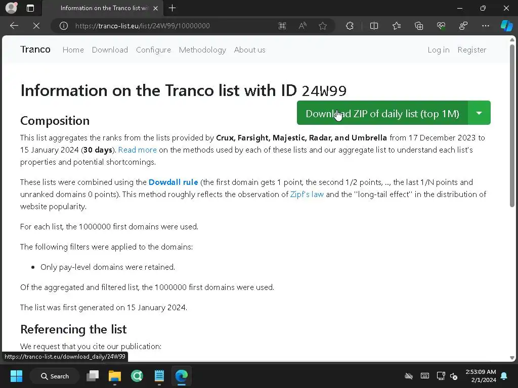Open Task View on taskbar
Image resolution: width=518 pixels, height=388 pixels.
point(93,376)
